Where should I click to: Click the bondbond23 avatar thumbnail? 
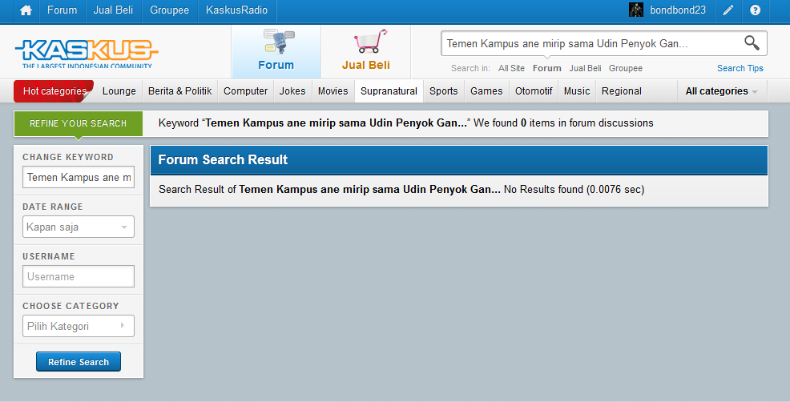point(636,10)
